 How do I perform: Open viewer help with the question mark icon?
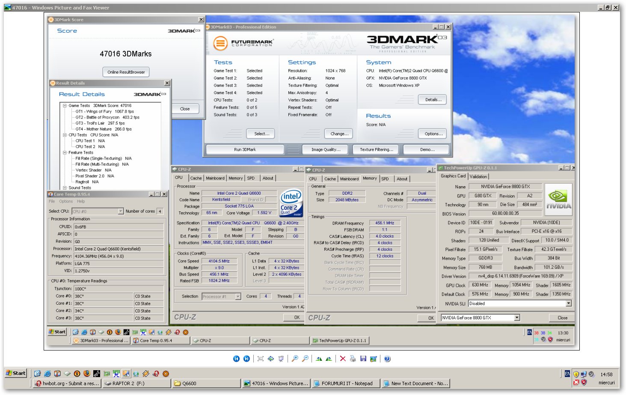pyautogui.click(x=387, y=359)
